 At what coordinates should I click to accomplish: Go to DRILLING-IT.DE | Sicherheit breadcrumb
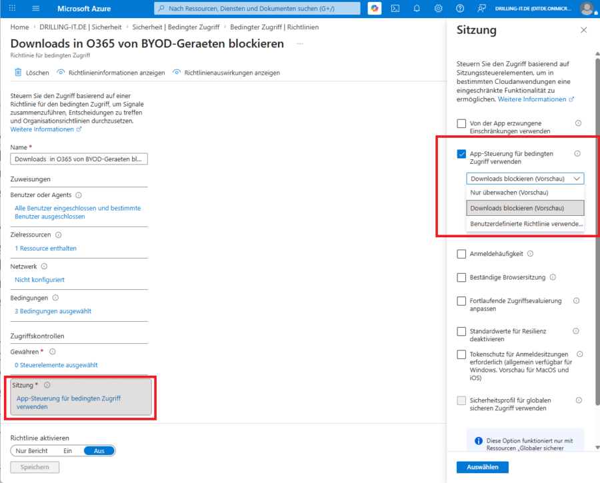click(x=81, y=27)
